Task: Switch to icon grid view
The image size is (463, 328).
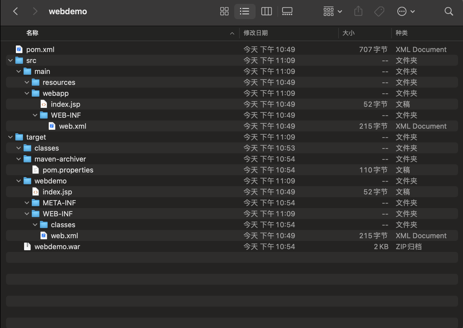Action: (224, 11)
